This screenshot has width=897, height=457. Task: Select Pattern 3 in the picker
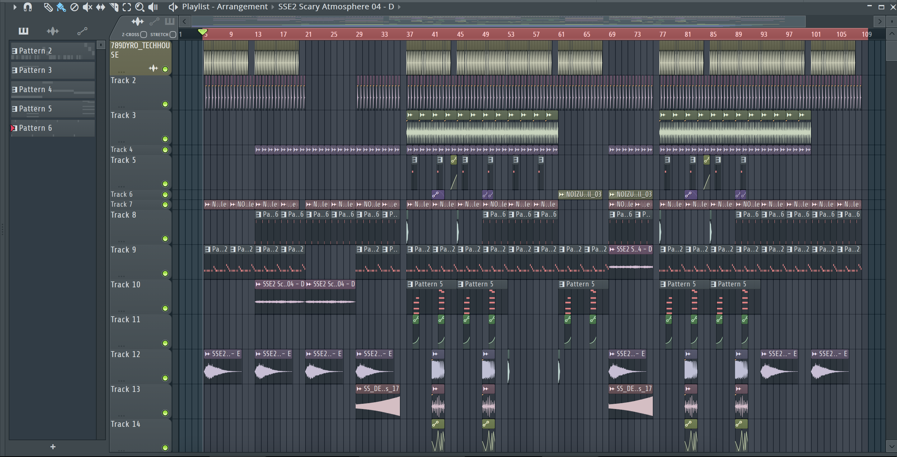[x=53, y=70]
